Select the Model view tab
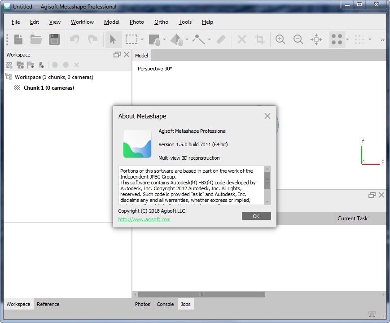This screenshot has height=323, width=390. [x=141, y=56]
